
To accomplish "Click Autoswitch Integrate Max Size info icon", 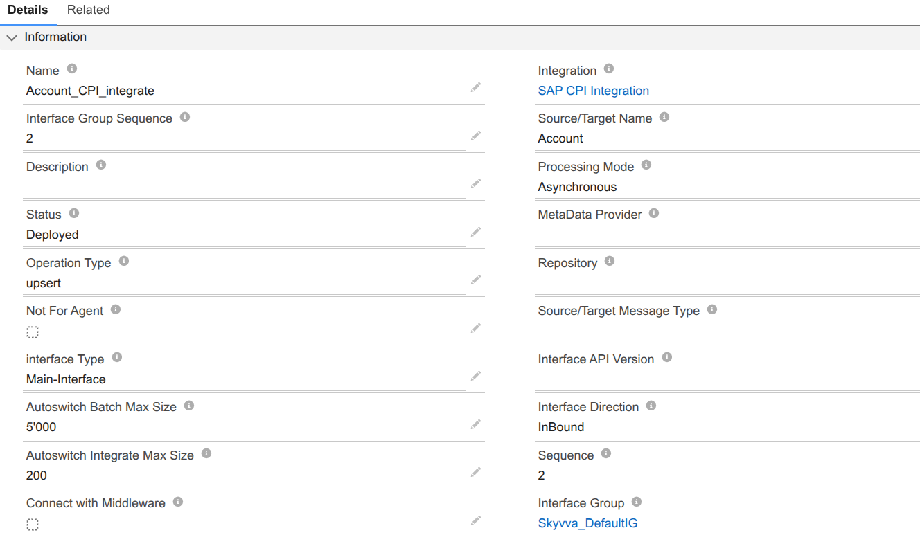I will (x=206, y=454).
